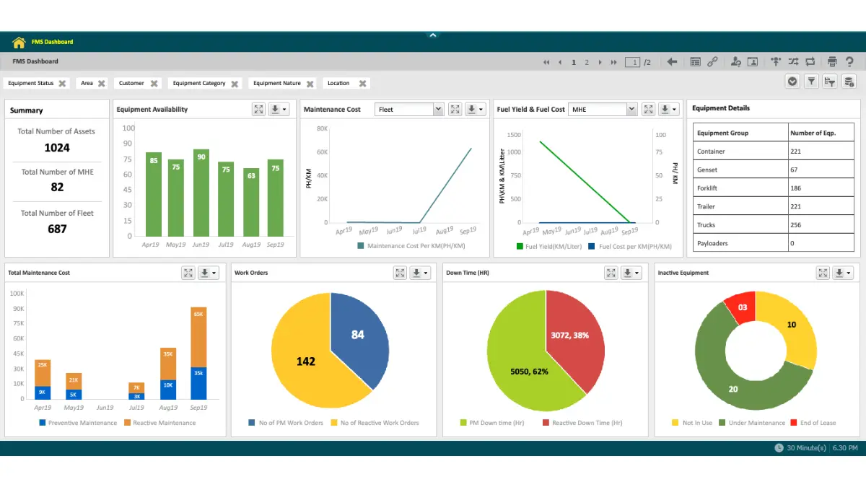Click the link chain icon
Screen dimensions: 866x487
(712, 62)
